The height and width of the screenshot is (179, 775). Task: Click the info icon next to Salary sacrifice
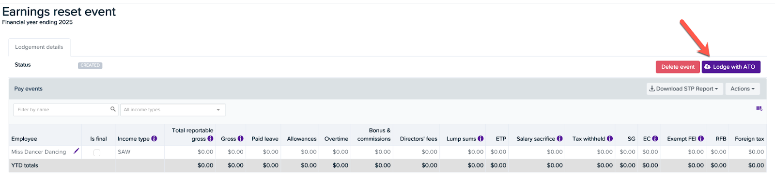coord(559,138)
